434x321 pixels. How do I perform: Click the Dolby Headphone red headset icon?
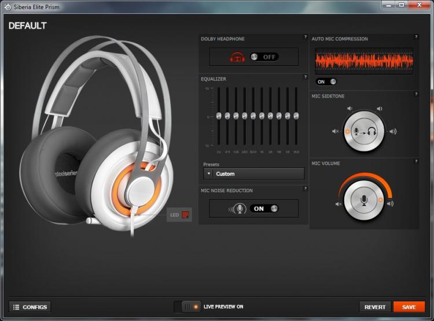[x=237, y=57]
